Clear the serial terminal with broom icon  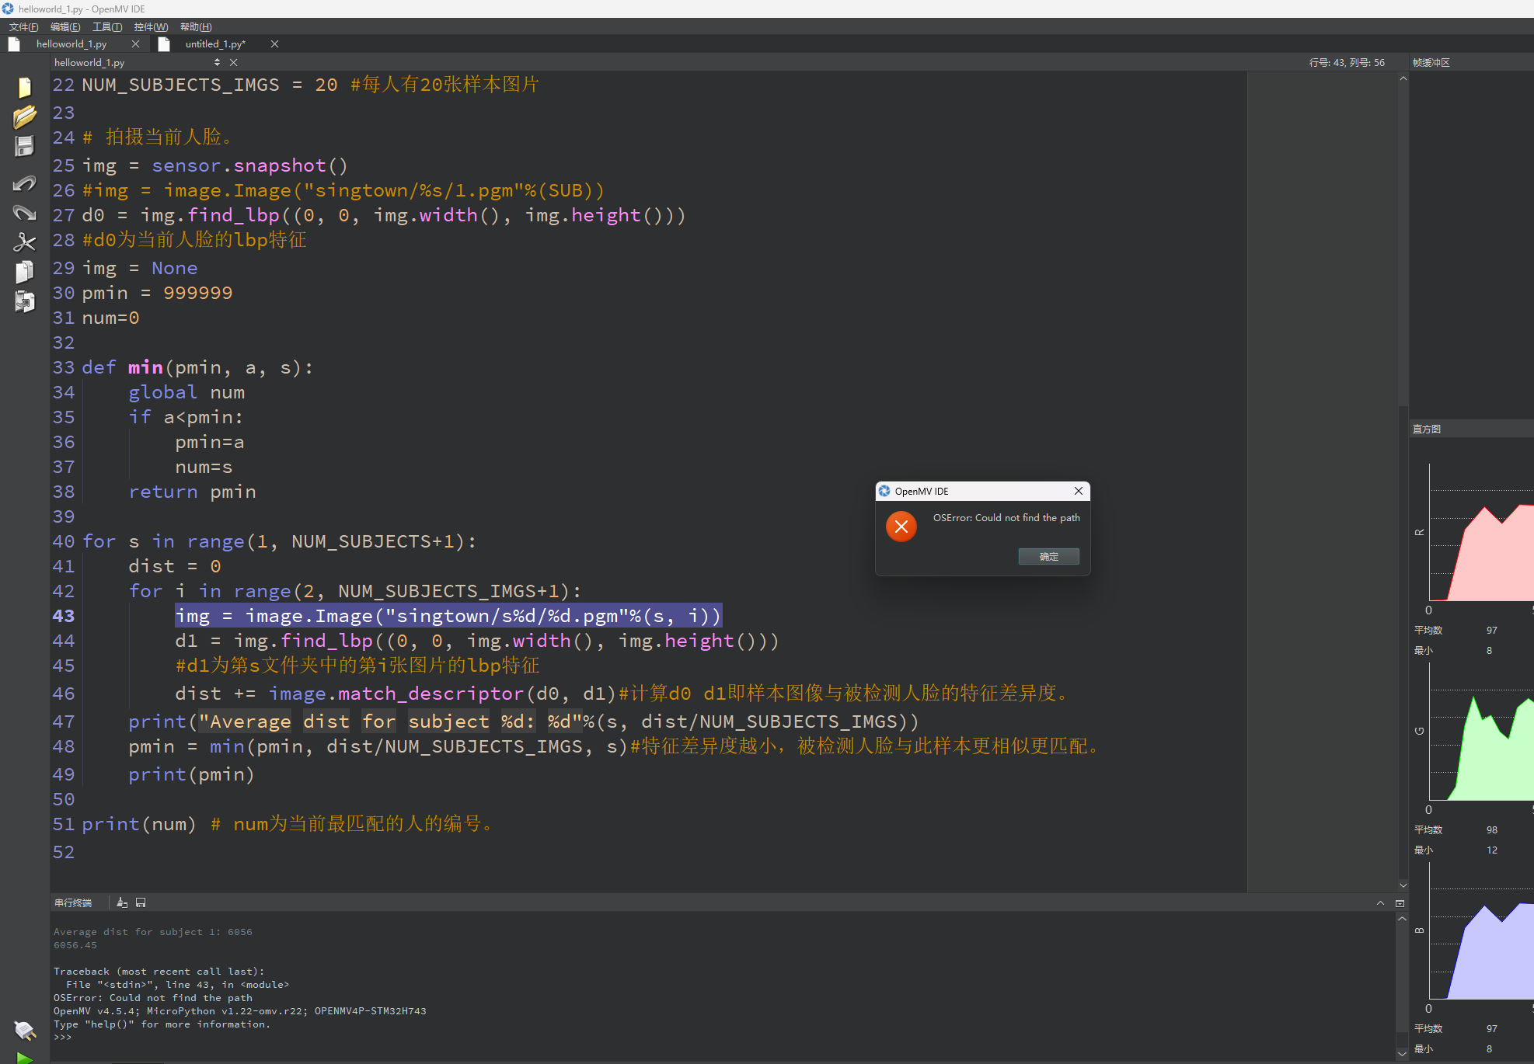point(122,902)
